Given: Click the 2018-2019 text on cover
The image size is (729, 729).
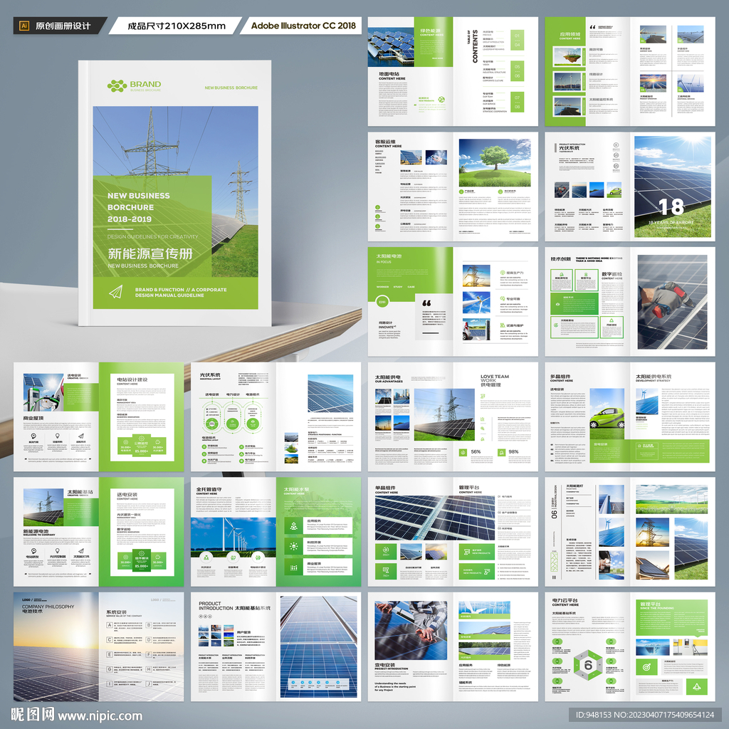Looking at the screenshot, I should point(130,219).
